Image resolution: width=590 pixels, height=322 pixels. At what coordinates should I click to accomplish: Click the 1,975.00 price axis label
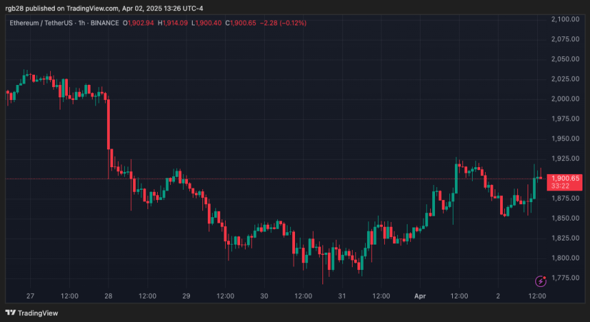pyautogui.click(x=566, y=119)
